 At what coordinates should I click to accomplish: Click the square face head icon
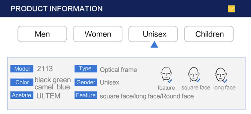(x=194, y=74)
